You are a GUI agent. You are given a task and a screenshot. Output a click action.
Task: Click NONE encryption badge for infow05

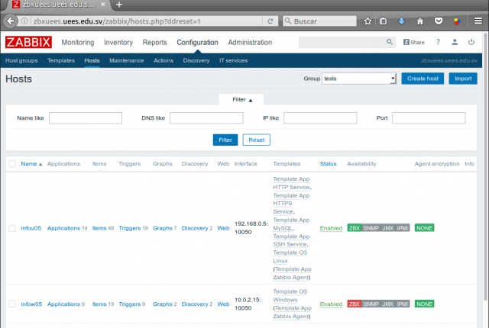425,304
